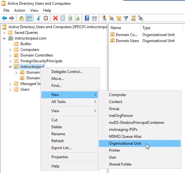Click the Back arrow toolbar icon

pyautogui.click(x=4, y=18)
